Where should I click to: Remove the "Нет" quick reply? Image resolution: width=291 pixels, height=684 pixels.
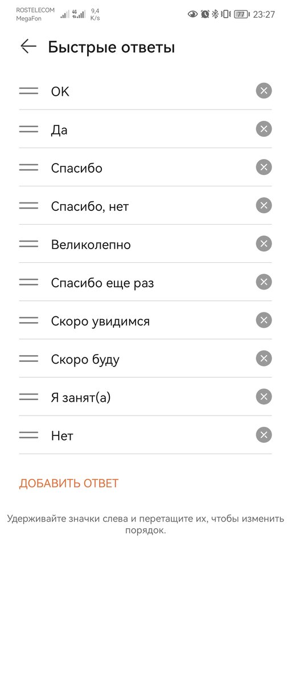[264, 435]
